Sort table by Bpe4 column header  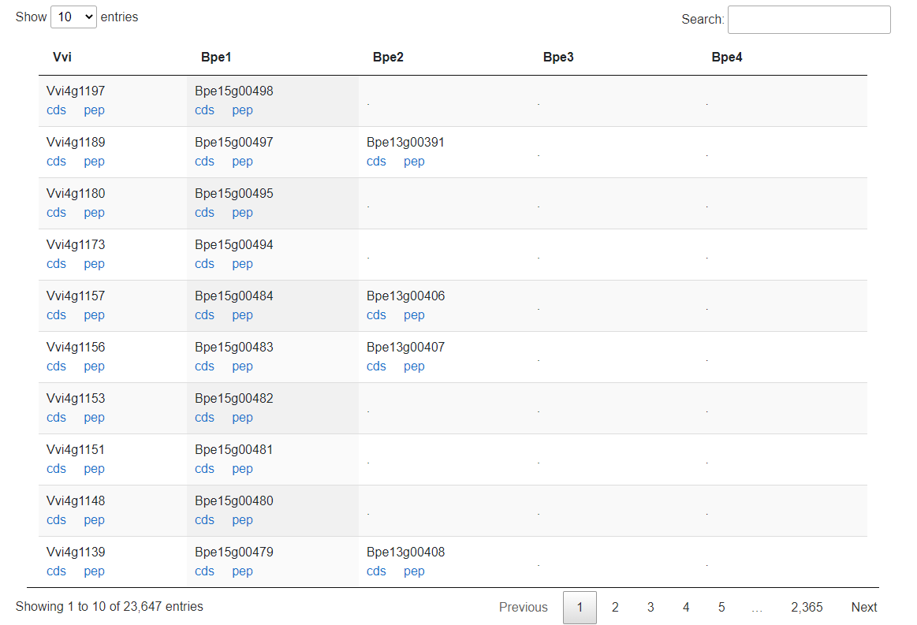[726, 58]
